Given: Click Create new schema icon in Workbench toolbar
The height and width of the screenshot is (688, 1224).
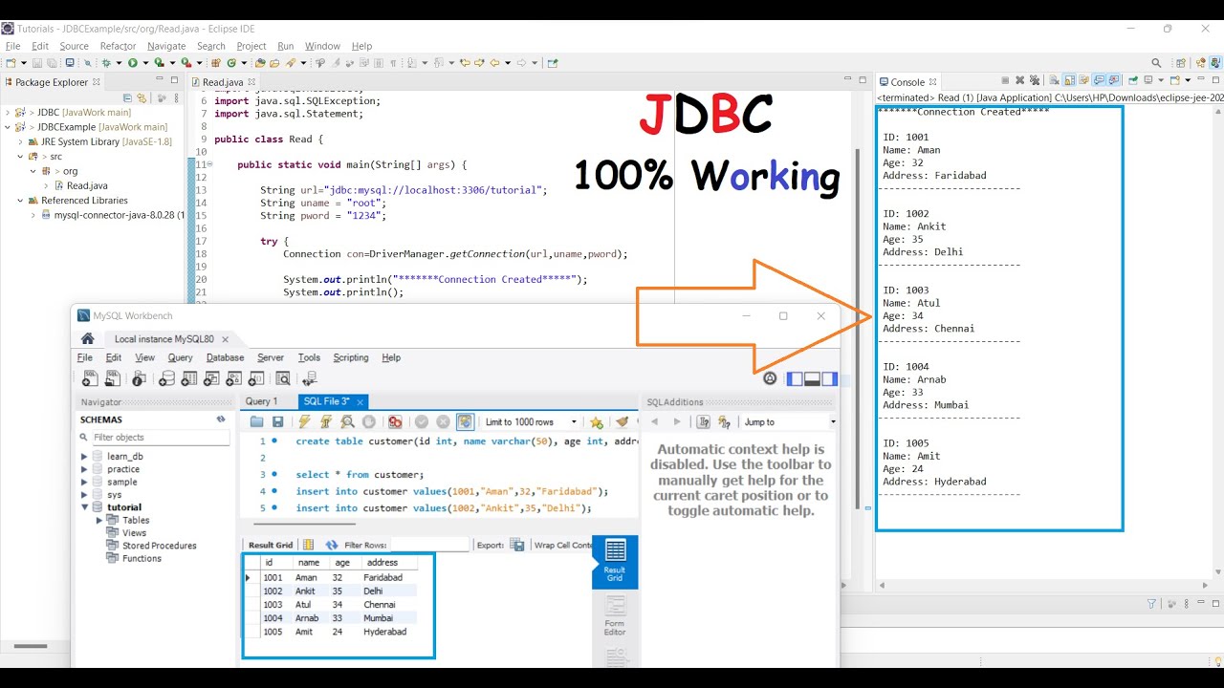Looking at the screenshot, I should (166, 378).
